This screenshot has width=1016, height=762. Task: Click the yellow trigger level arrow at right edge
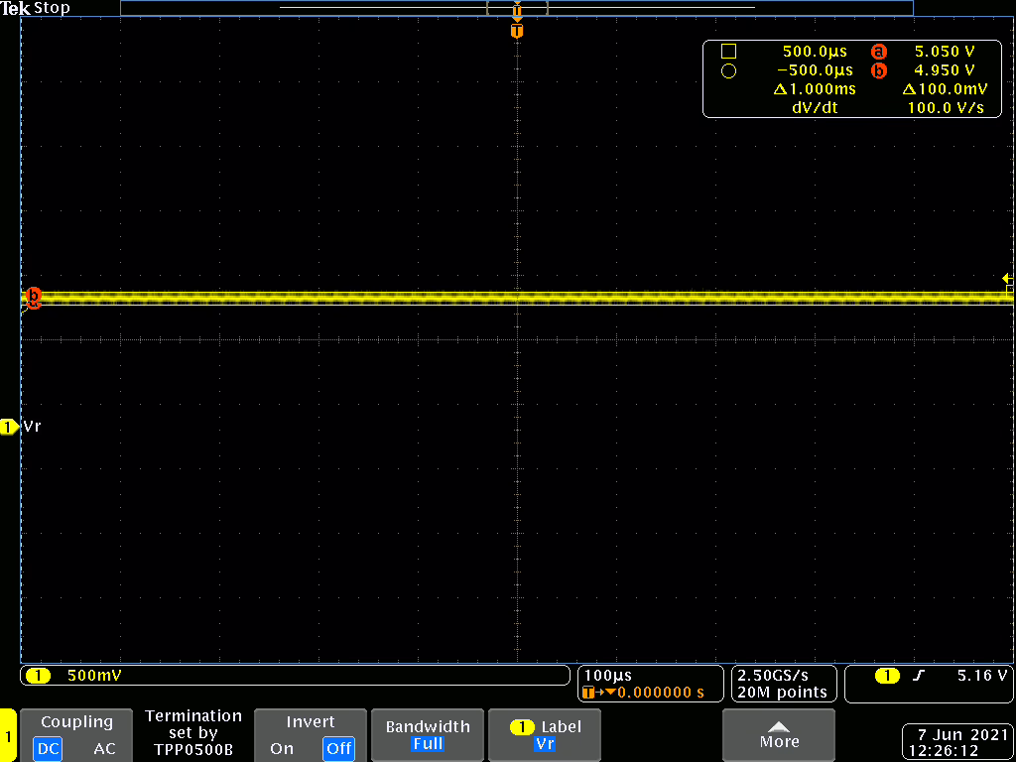(x=1007, y=279)
